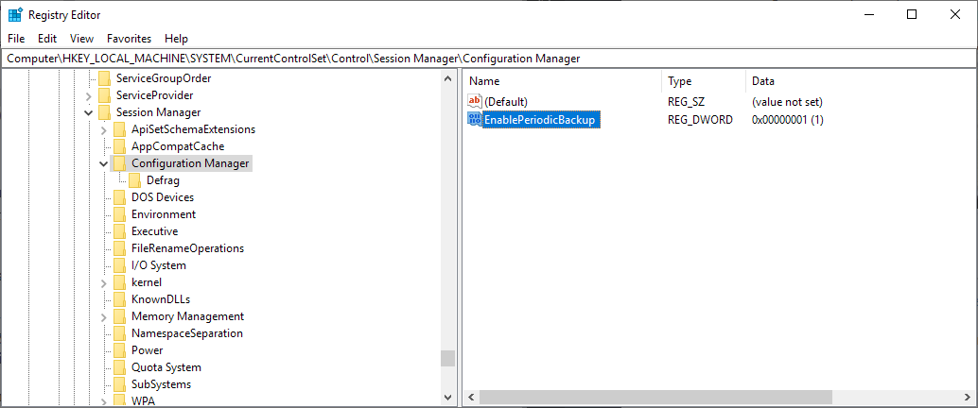Sort values by the Name column header
The width and height of the screenshot is (978, 408).
pos(563,81)
